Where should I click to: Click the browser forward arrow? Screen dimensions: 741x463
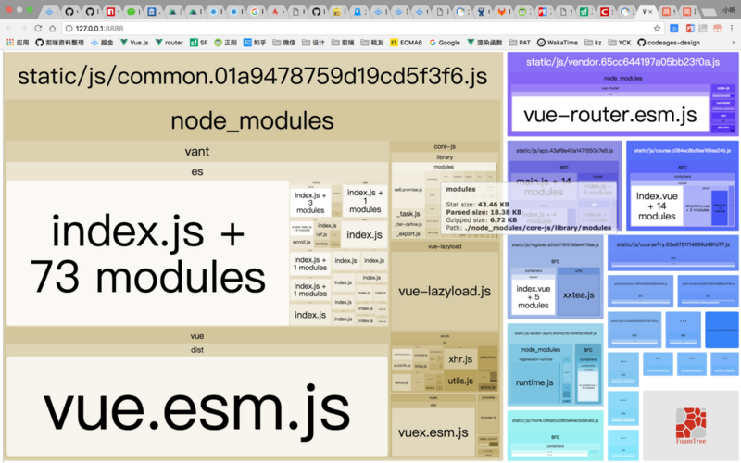(24, 29)
